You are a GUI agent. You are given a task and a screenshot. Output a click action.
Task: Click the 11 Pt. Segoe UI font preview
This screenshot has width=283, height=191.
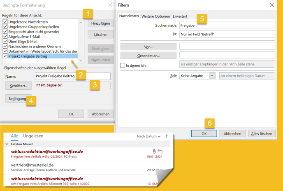pyautogui.click(x=72, y=85)
